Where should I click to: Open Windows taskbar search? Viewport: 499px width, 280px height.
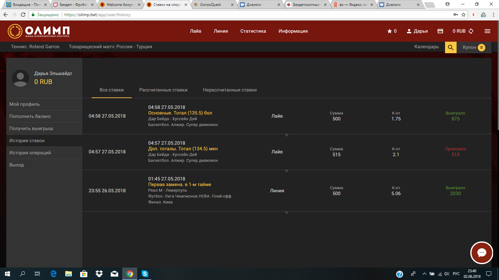pyautogui.click(x=22, y=274)
